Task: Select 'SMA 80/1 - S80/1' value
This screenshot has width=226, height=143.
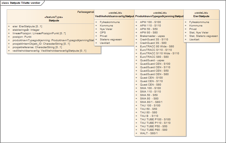Action: [151, 102]
